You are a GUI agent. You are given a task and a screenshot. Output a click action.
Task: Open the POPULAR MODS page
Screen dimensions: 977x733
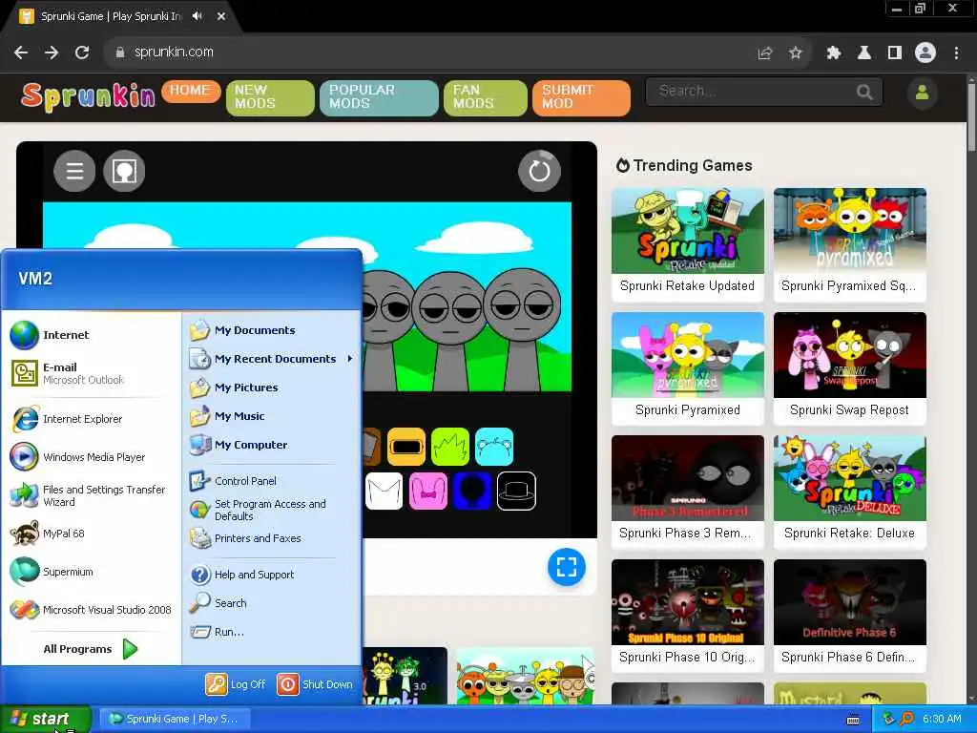point(379,98)
